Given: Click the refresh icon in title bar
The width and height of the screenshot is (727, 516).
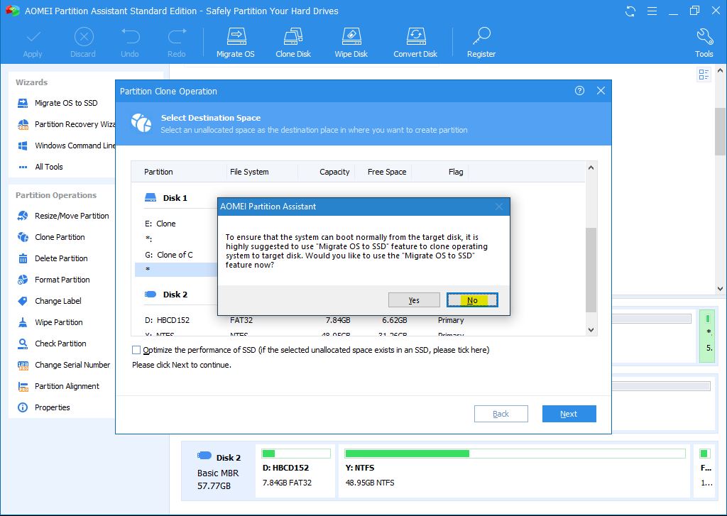Looking at the screenshot, I should click(x=630, y=11).
